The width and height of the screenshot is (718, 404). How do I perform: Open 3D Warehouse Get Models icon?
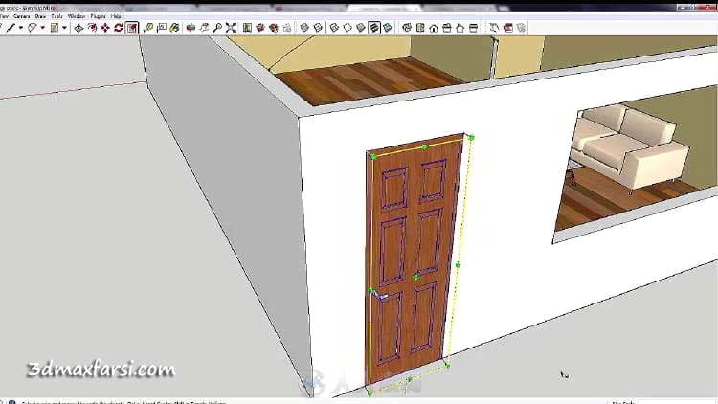point(260,28)
